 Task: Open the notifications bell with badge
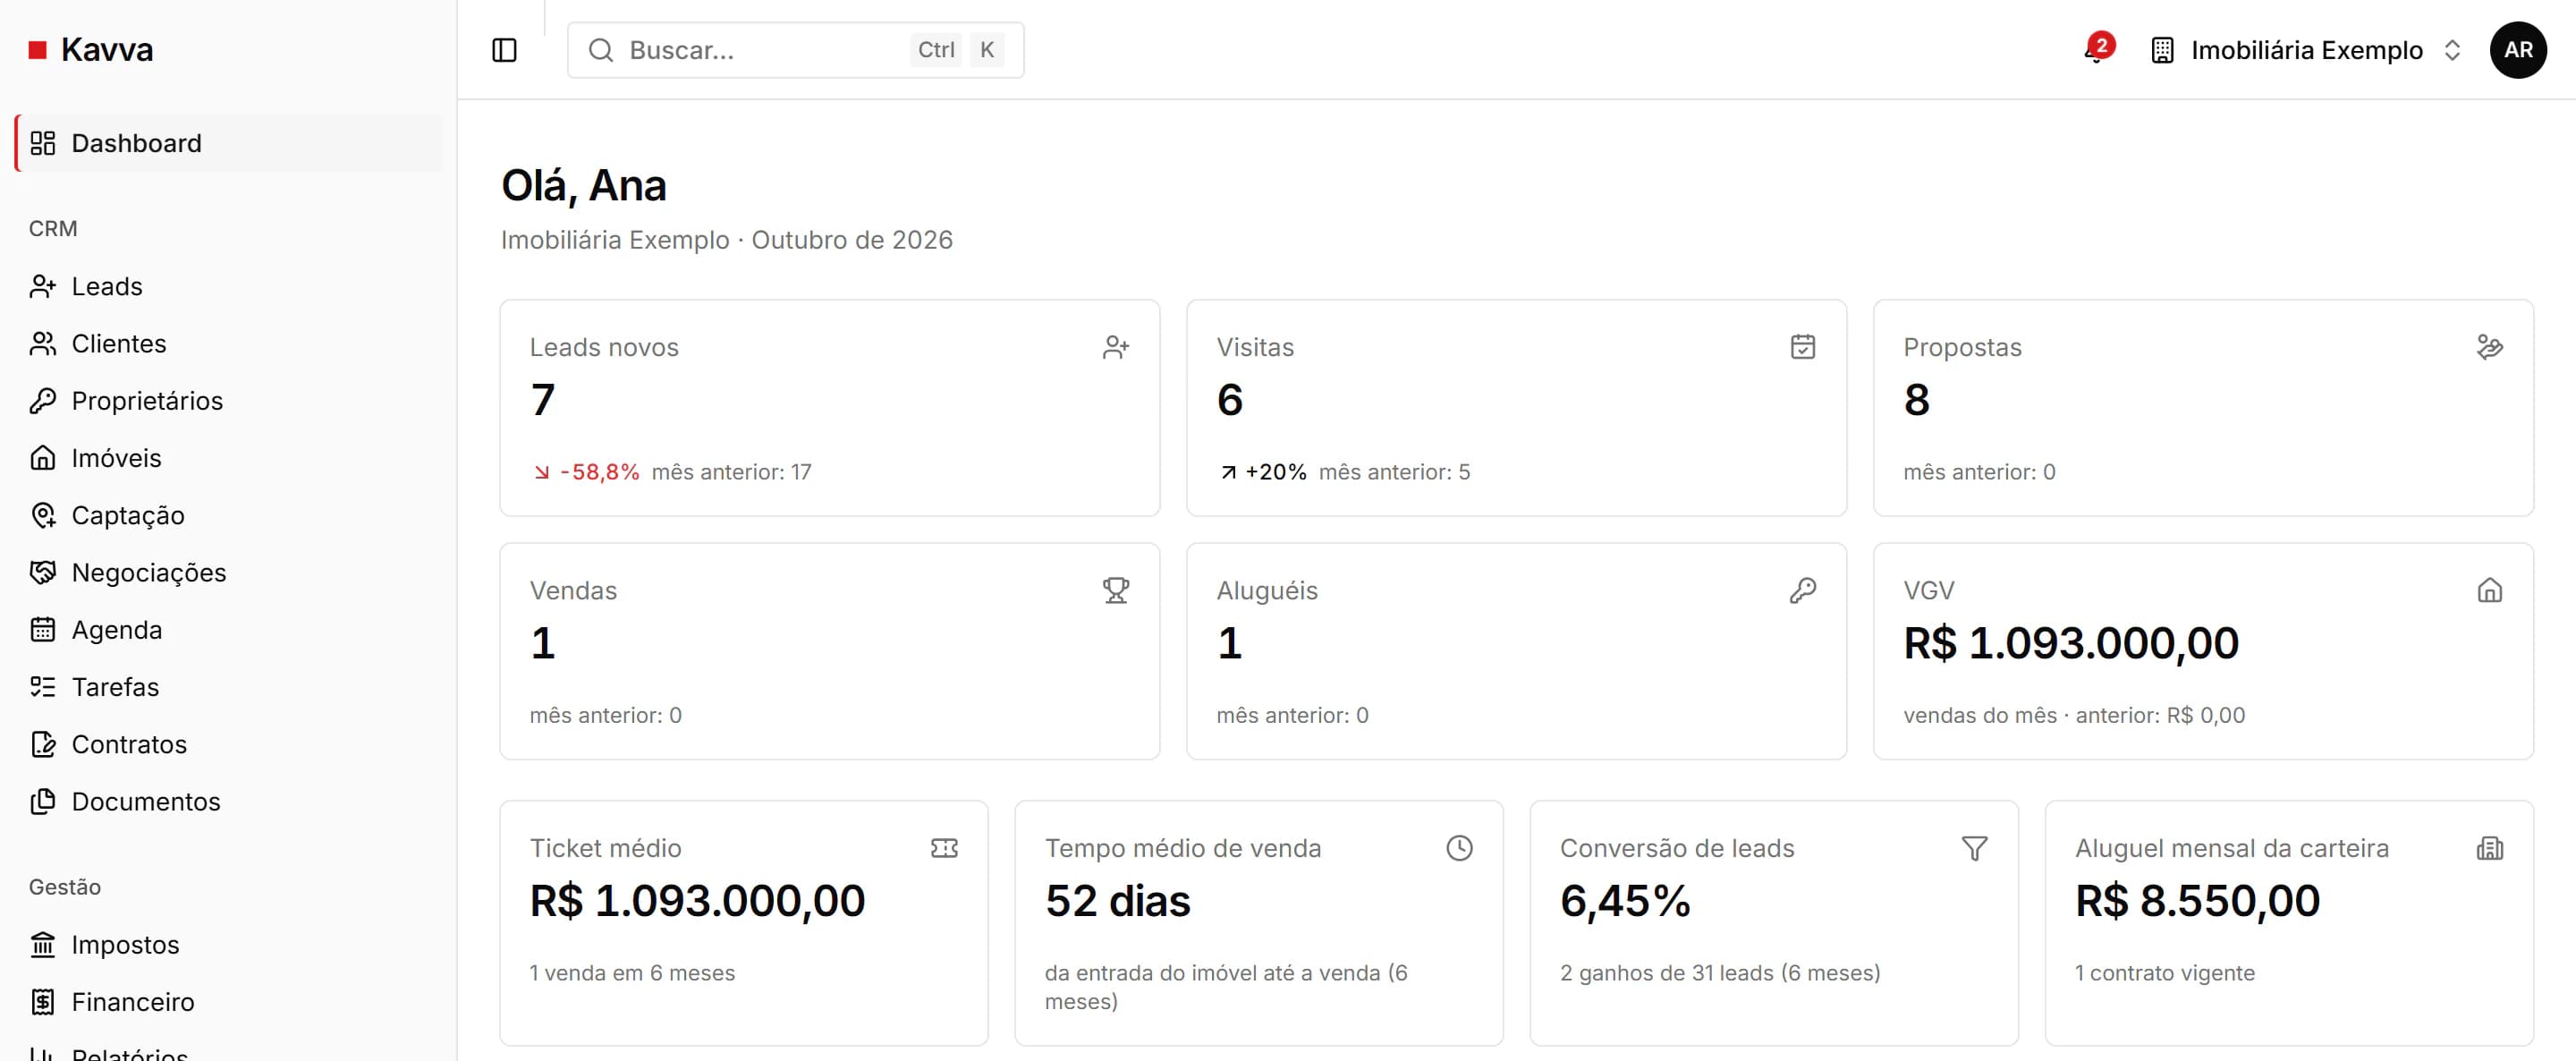tap(2097, 49)
